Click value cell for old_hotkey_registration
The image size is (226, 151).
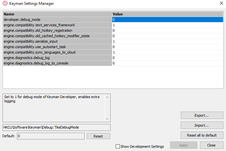(167, 30)
